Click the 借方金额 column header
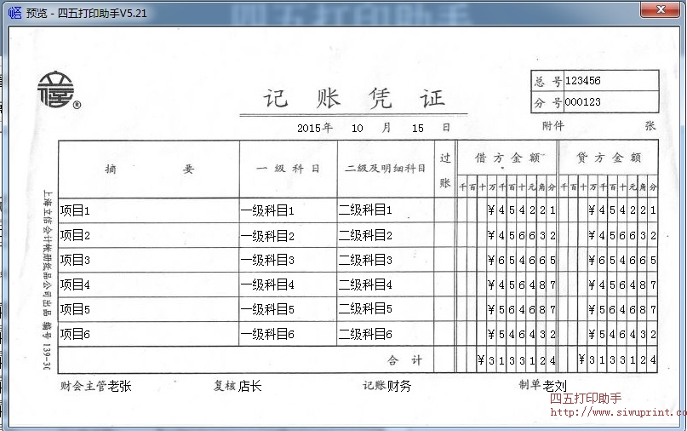The width and height of the screenshot is (687, 431). 509,158
